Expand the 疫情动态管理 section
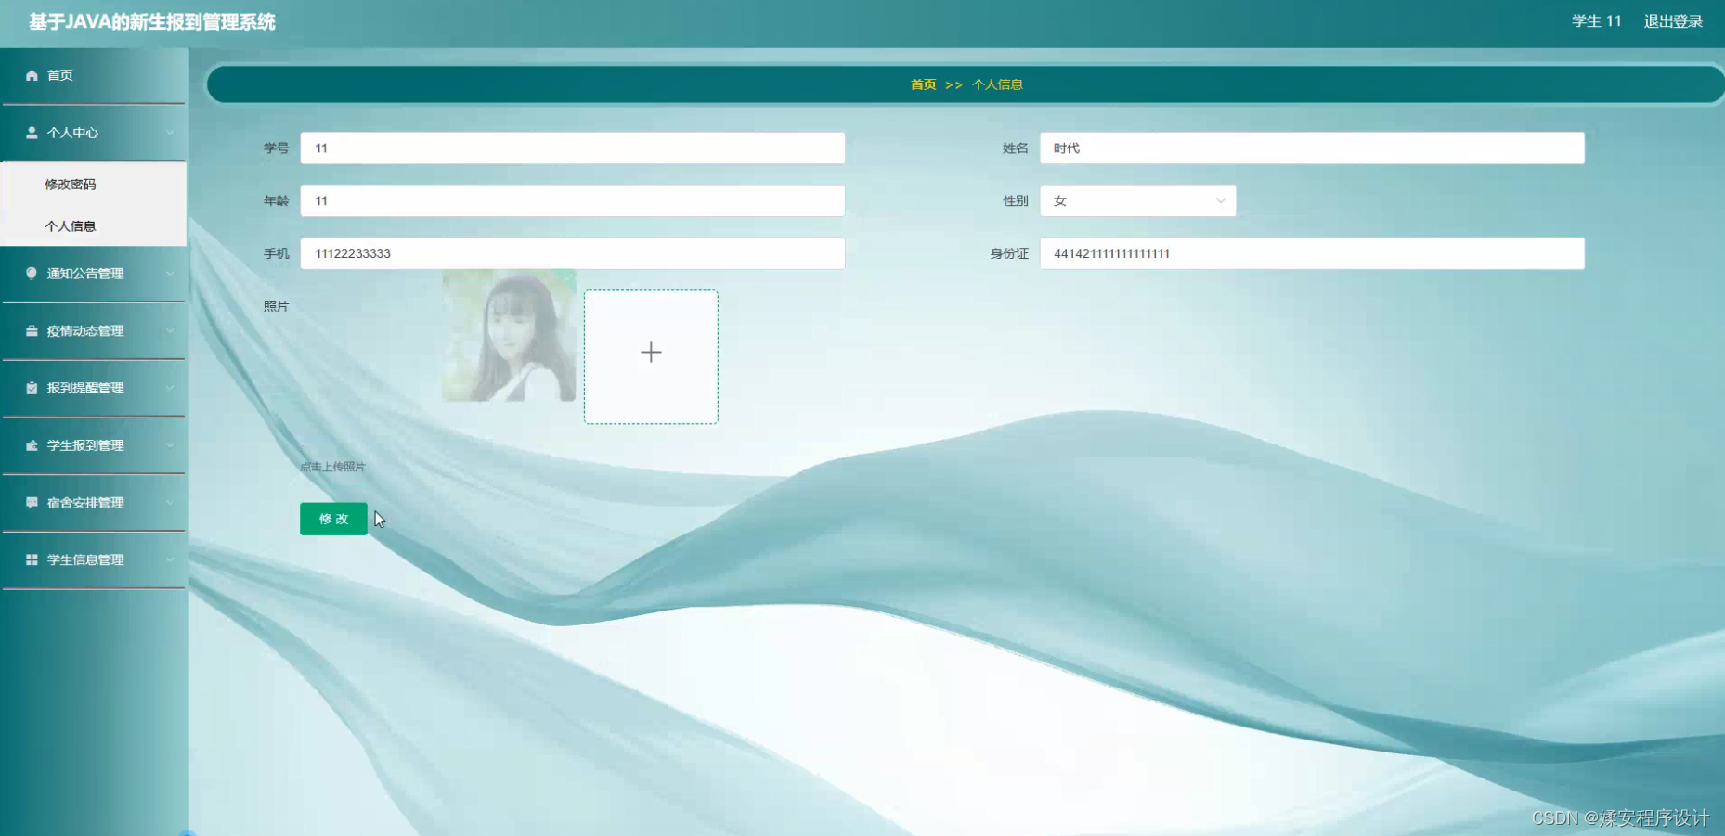 pos(93,330)
